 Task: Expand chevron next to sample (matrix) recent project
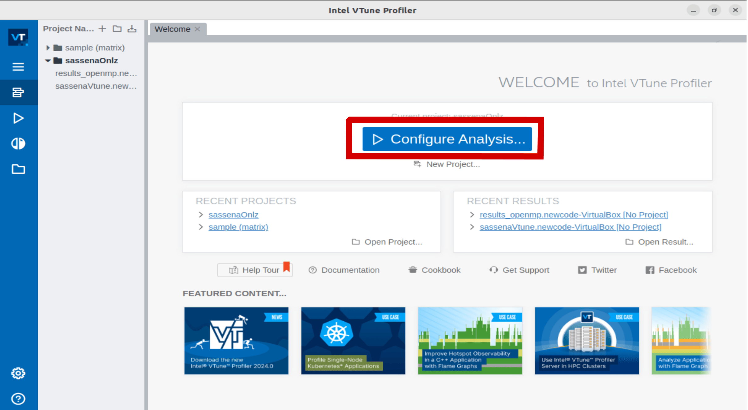201,227
